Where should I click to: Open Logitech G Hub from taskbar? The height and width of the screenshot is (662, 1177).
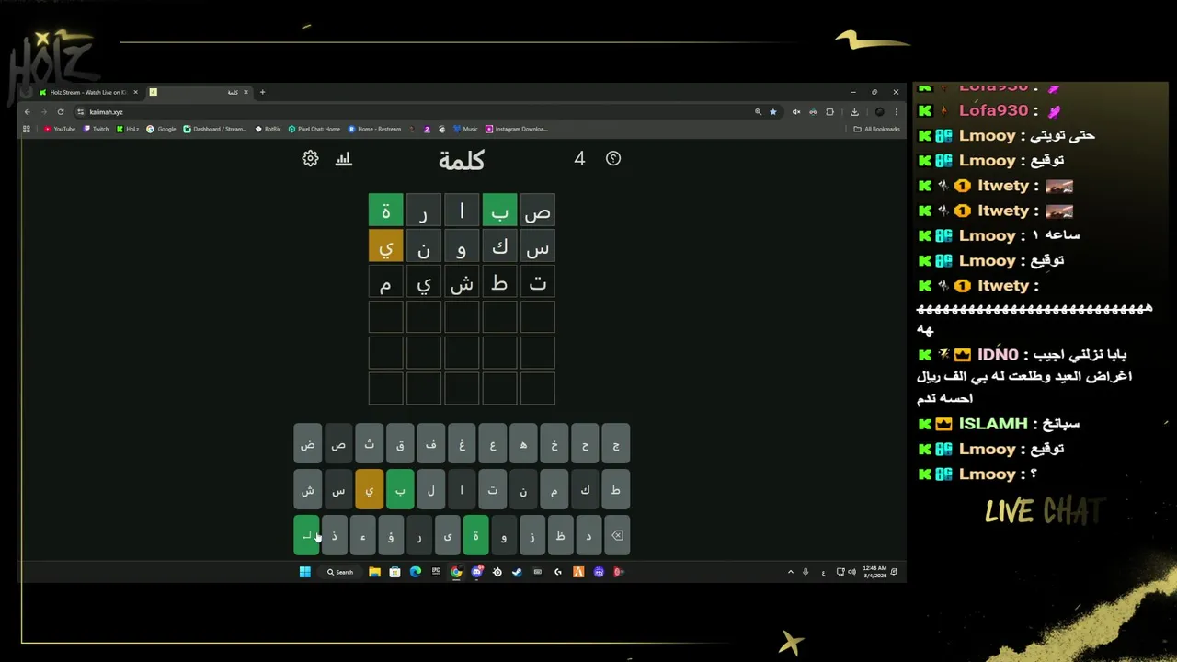[x=558, y=572]
